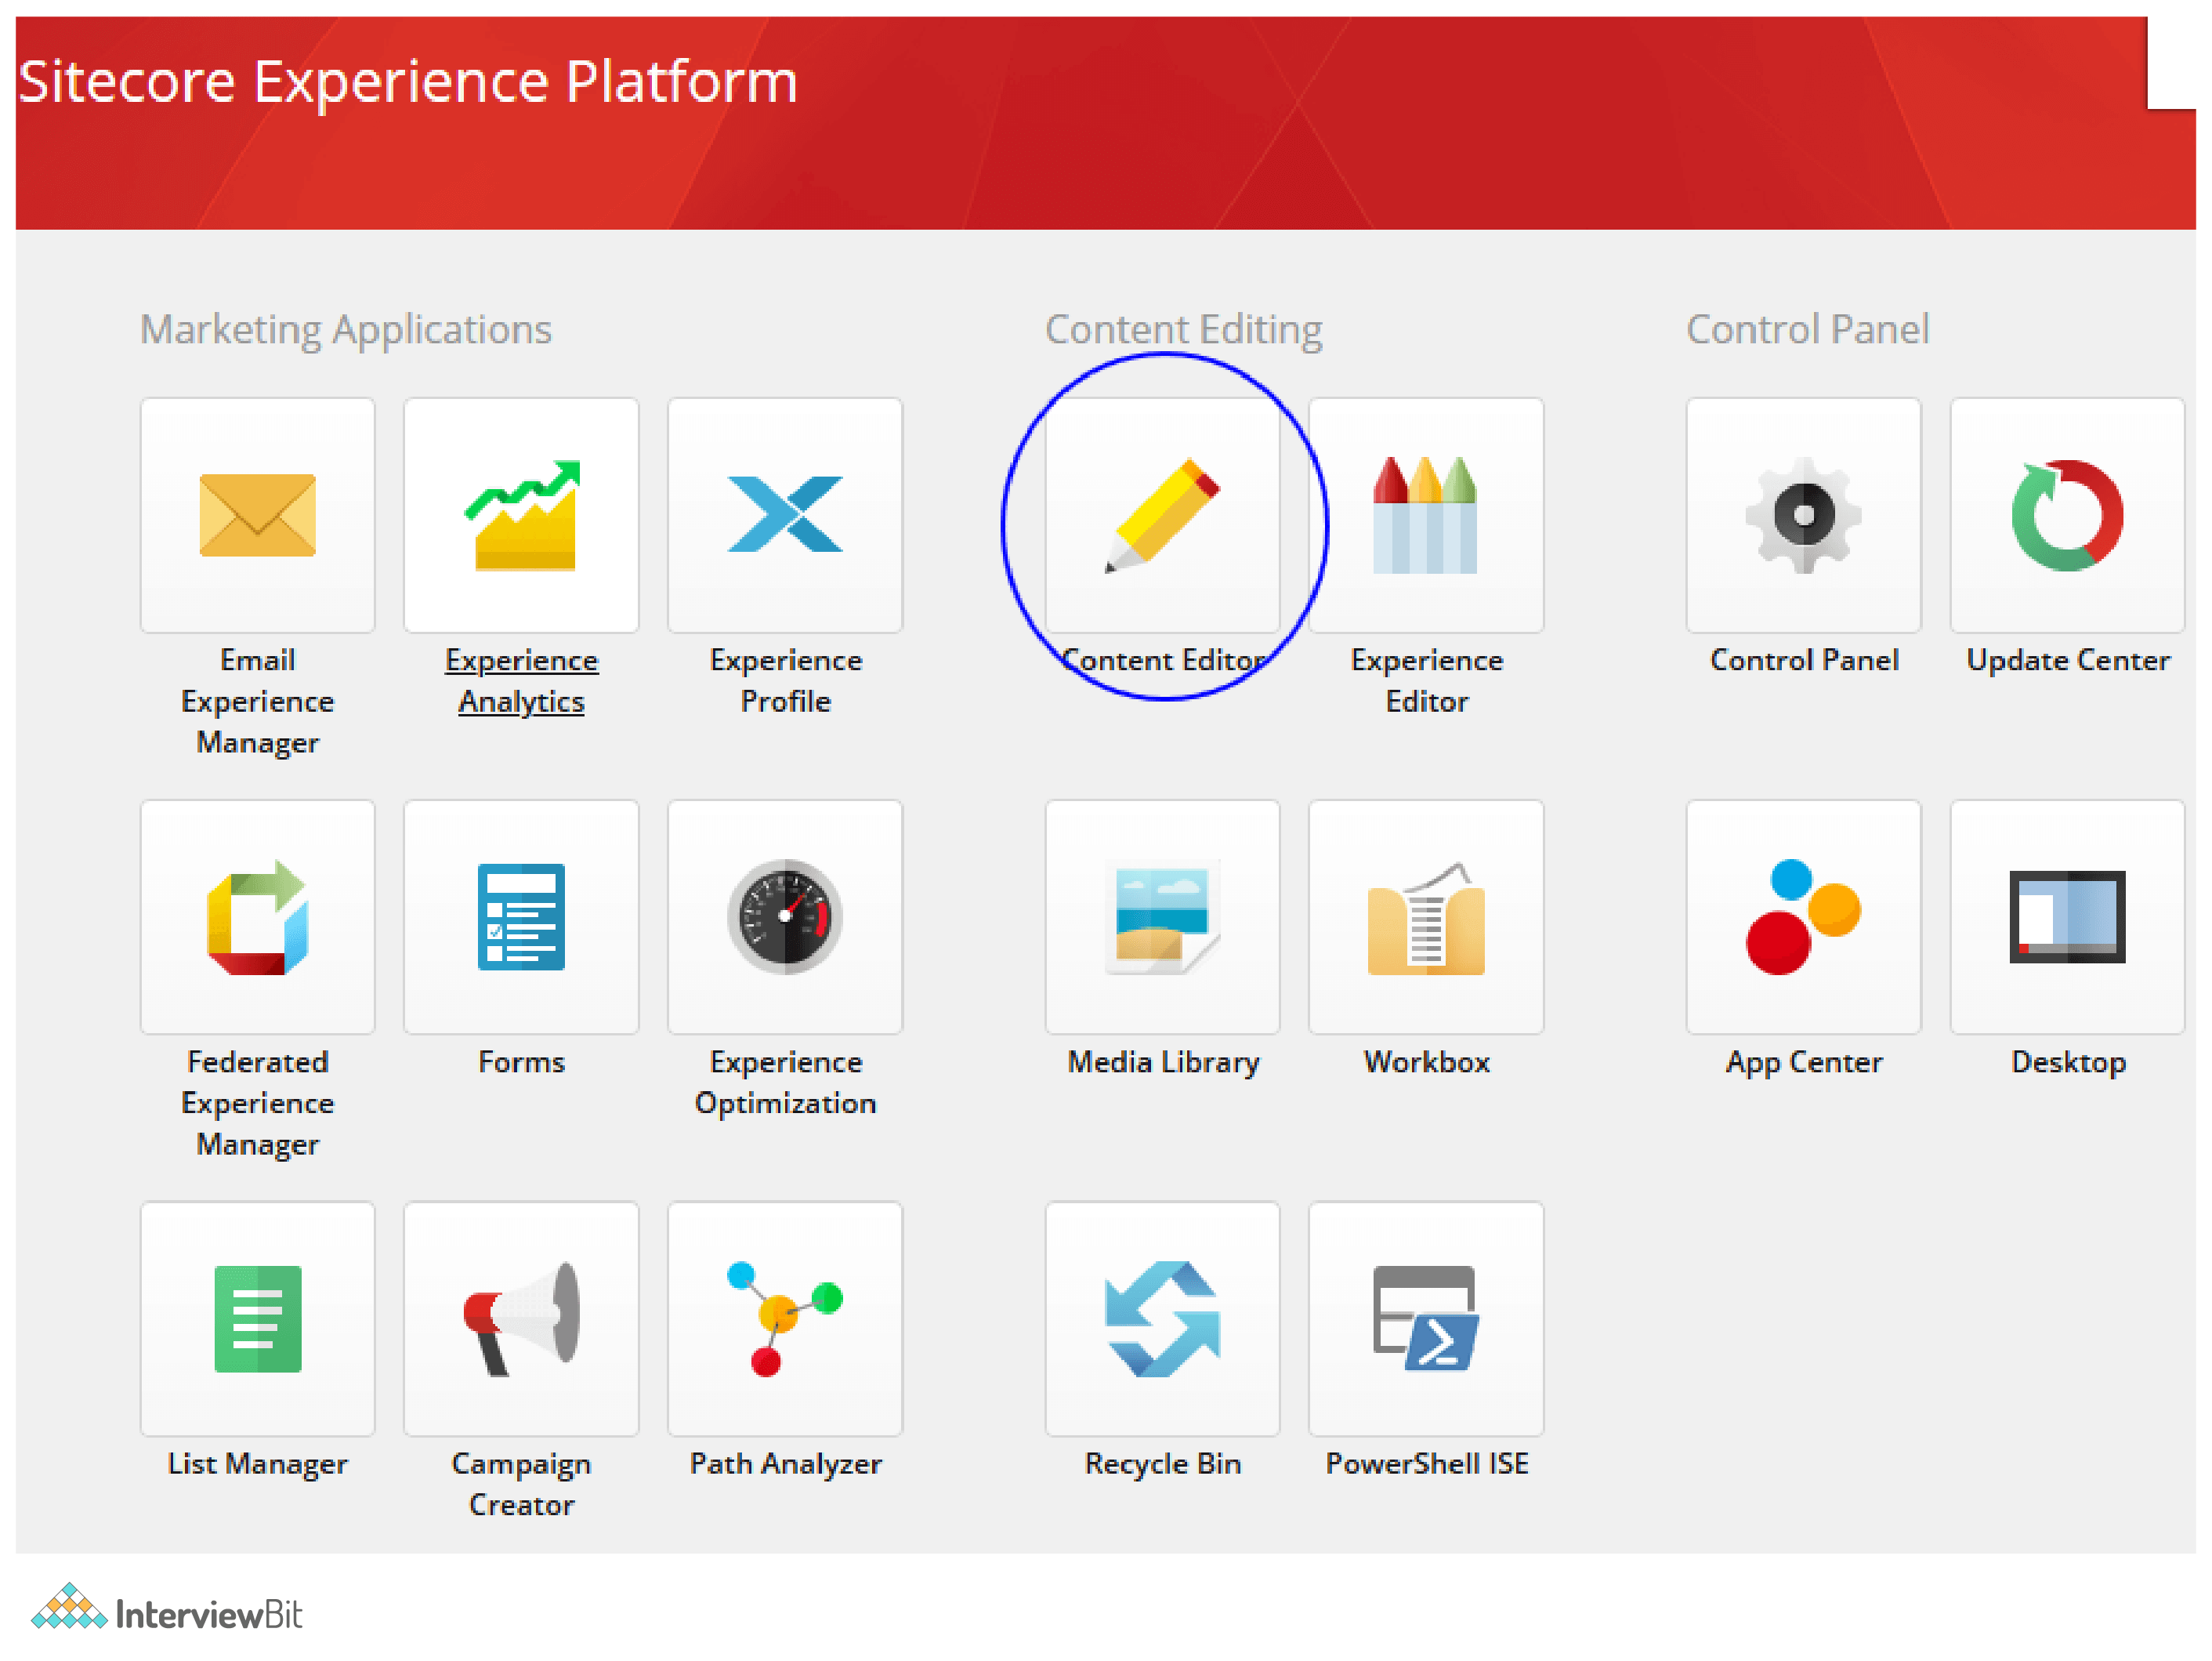Launch App Center colored dots icon
The image size is (2212, 1661).
point(1804,916)
